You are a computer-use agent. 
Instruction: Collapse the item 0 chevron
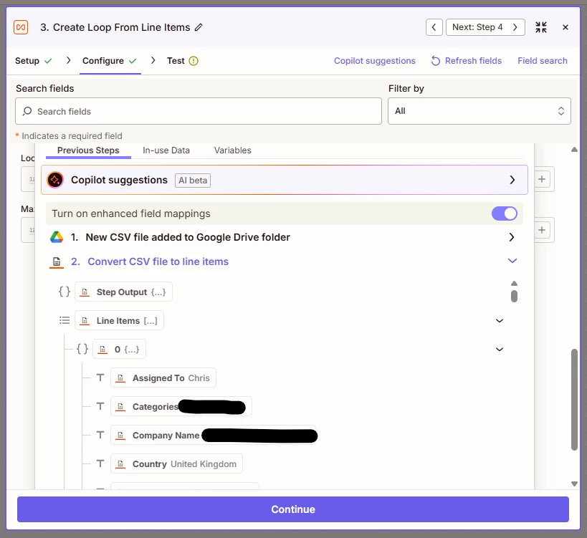click(499, 350)
